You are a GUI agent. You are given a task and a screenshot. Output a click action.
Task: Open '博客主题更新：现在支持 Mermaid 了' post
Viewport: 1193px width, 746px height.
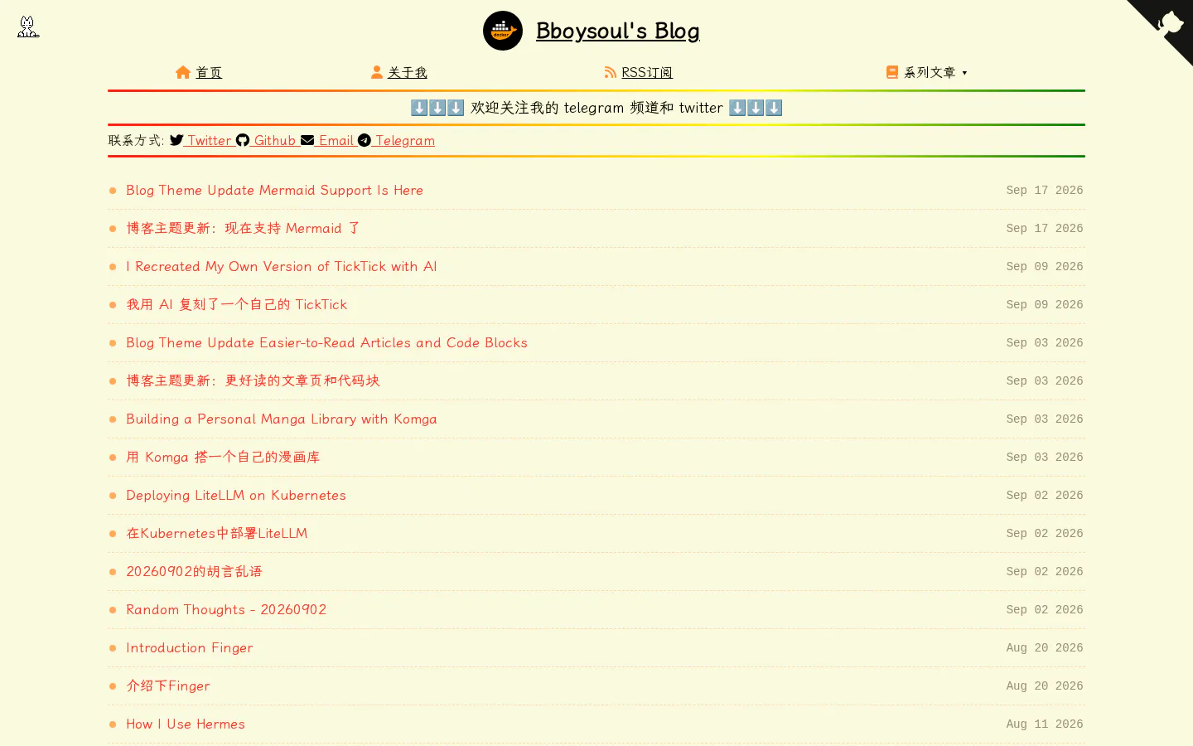pos(243,228)
